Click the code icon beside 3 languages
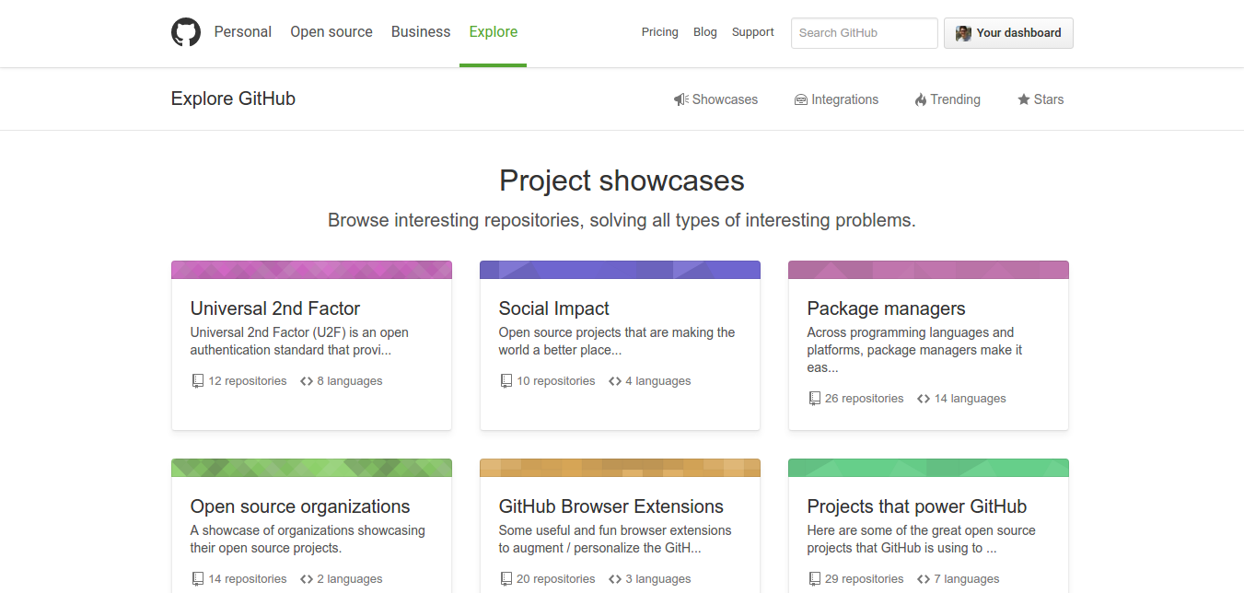Screen dimensions: 1244x593 (615, 579)
